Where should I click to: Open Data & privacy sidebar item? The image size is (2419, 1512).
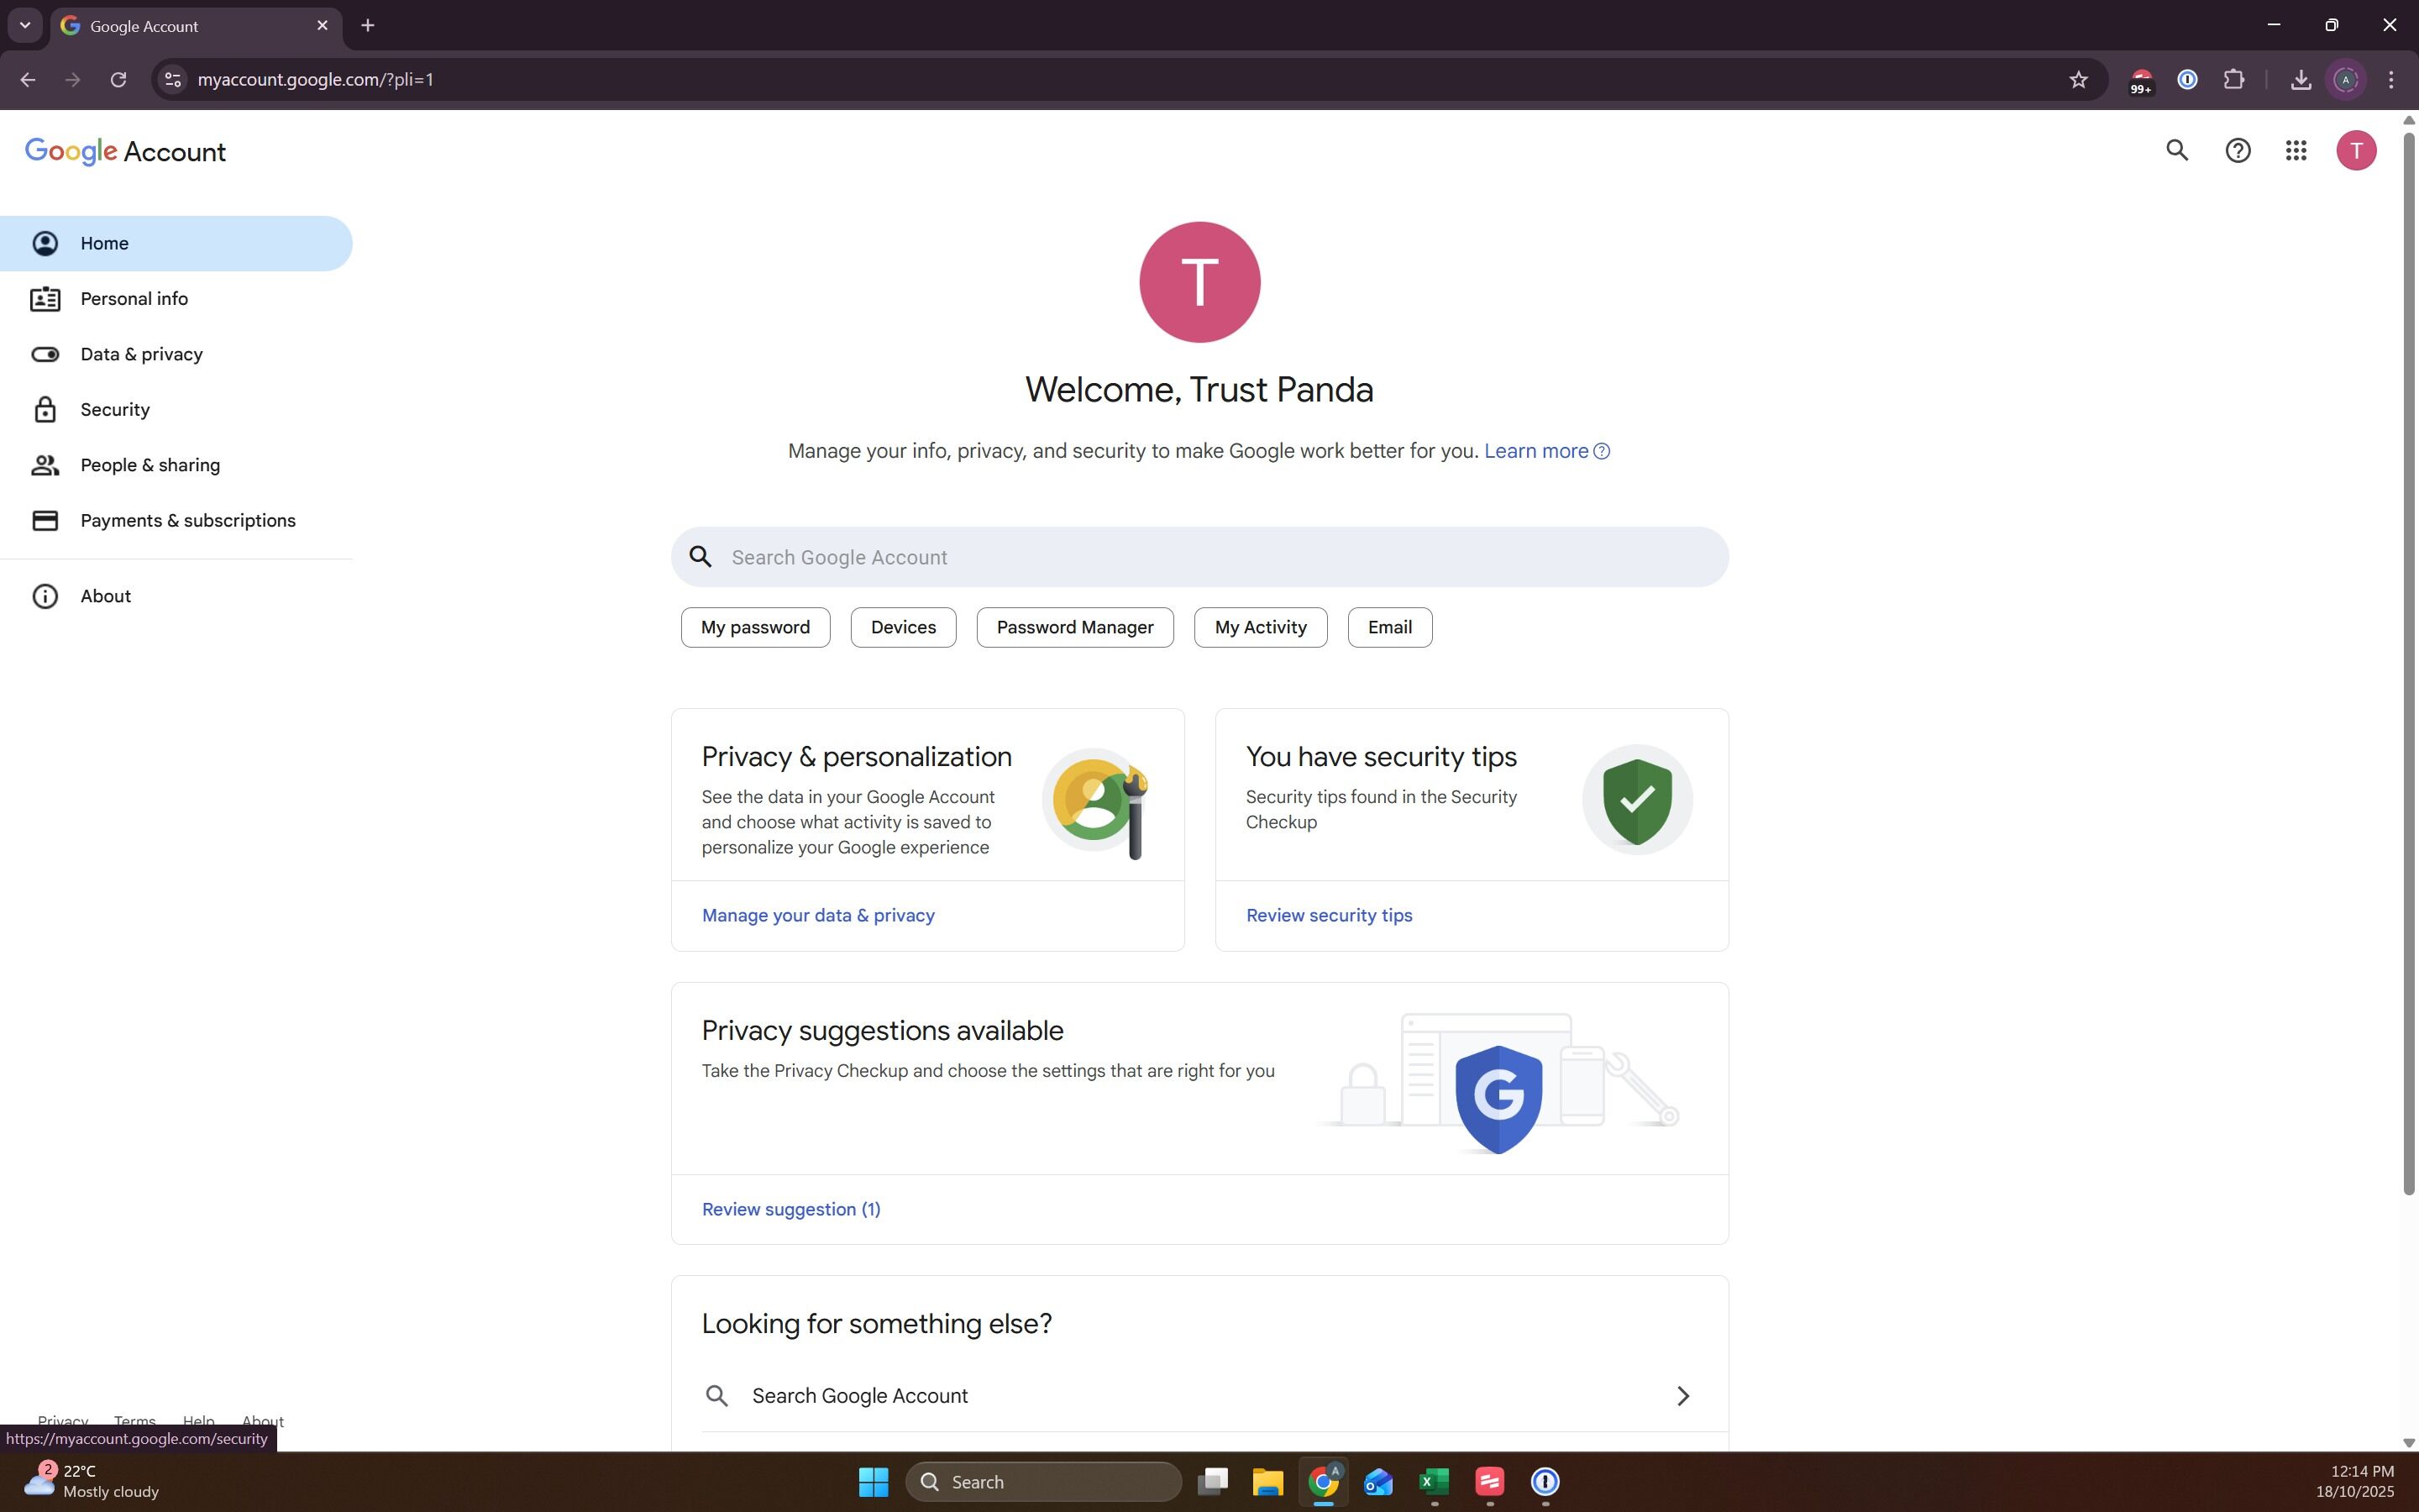[x=141, y=355]
